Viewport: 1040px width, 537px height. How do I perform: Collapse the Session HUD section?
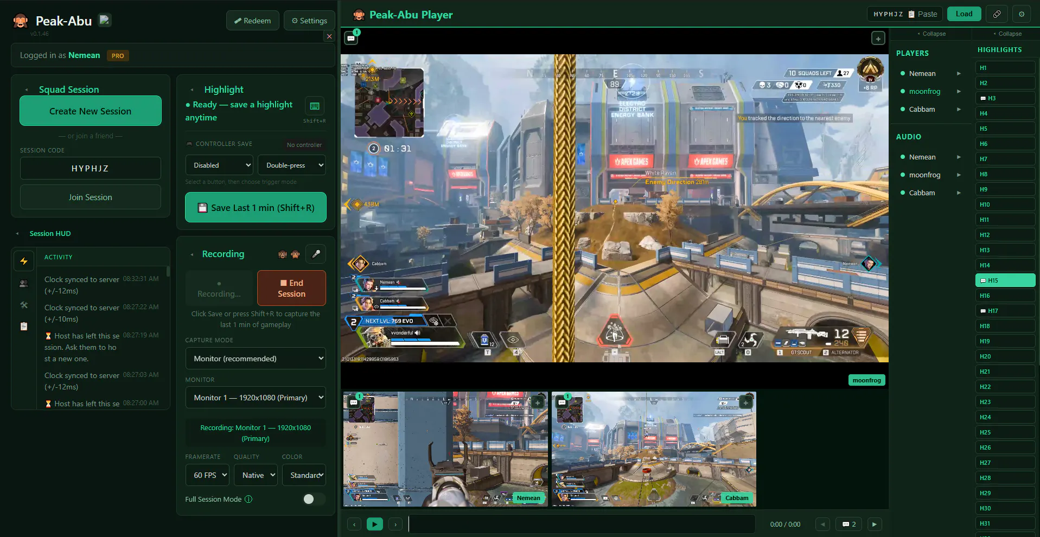[17, 233]
